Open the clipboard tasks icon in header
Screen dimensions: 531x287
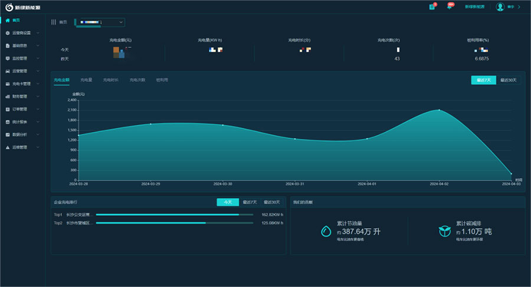[432, 7]
